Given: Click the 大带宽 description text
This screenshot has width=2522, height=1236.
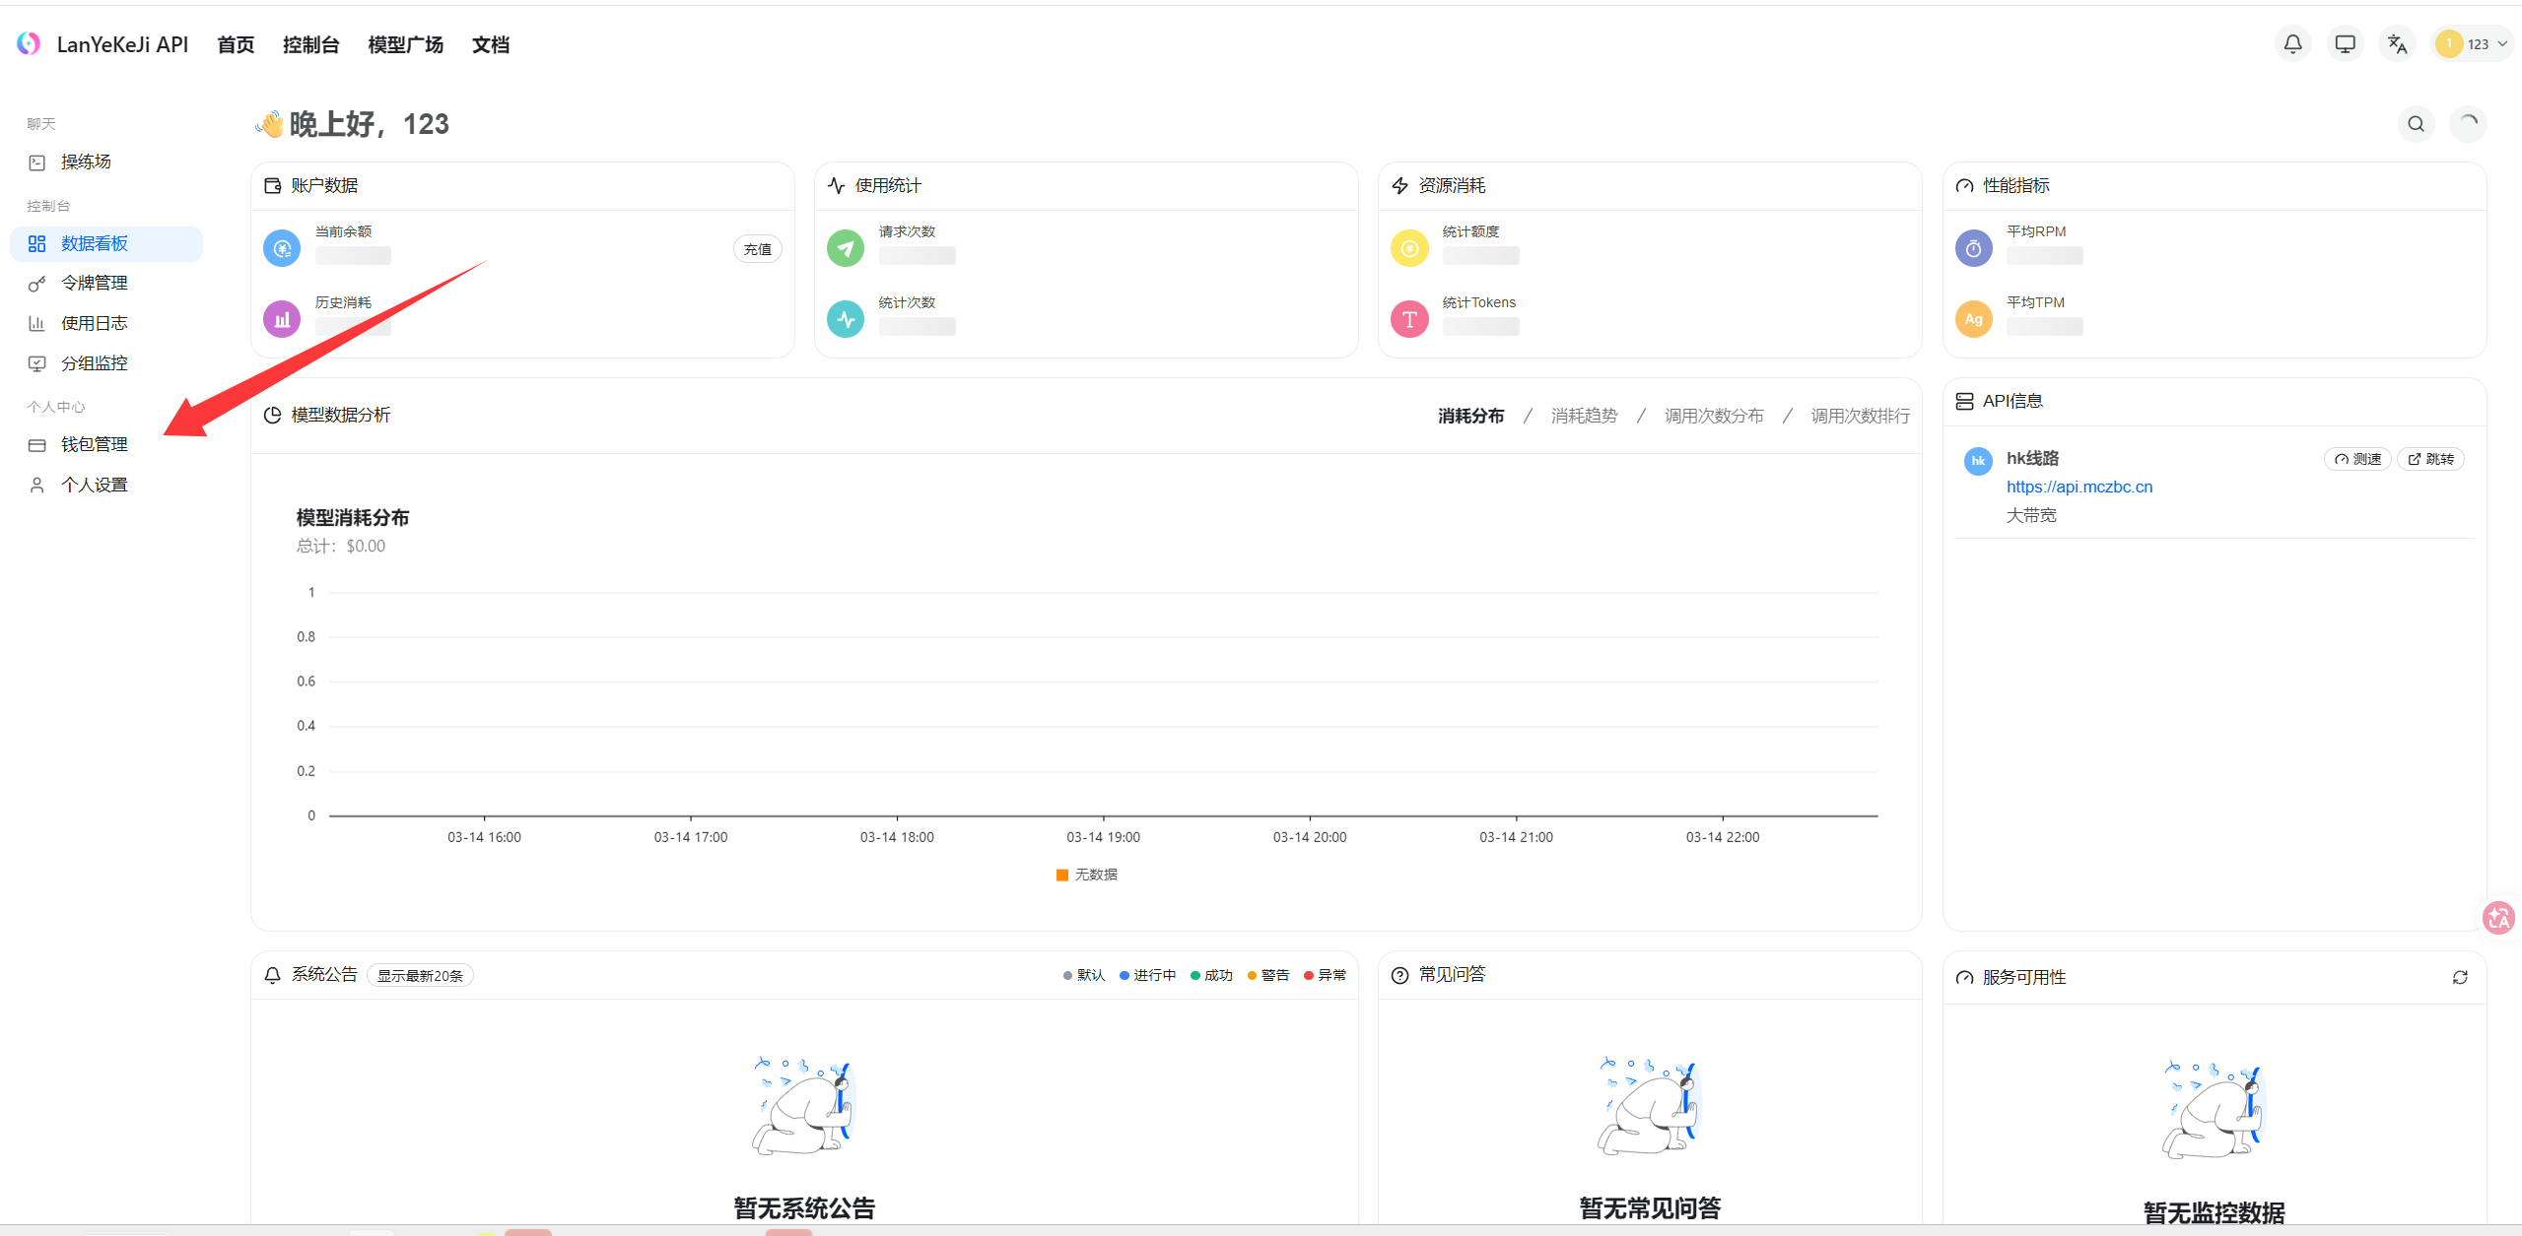Looking at the screenshot, I should tap(2031, 516).
